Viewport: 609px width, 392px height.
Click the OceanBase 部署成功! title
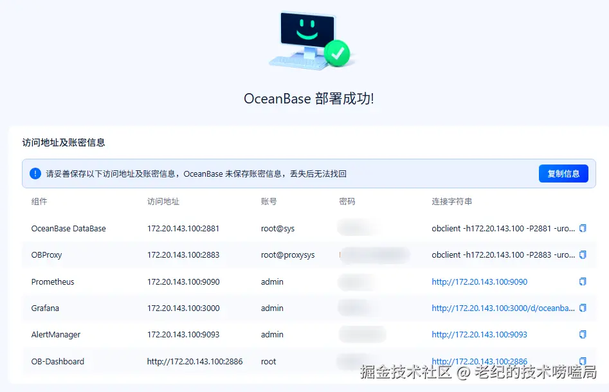[x=309, y=98]
